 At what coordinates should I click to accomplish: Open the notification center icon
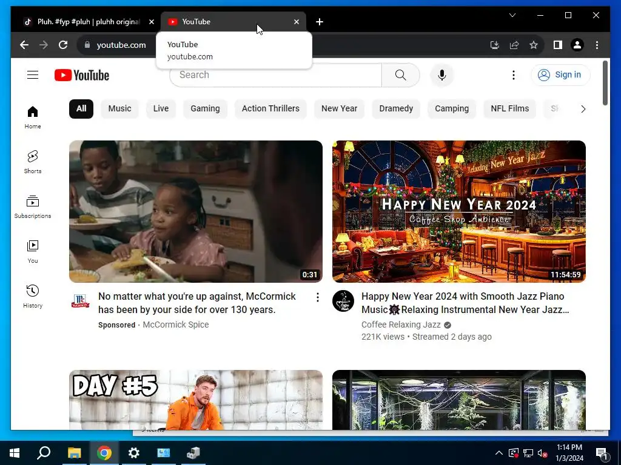602,453
